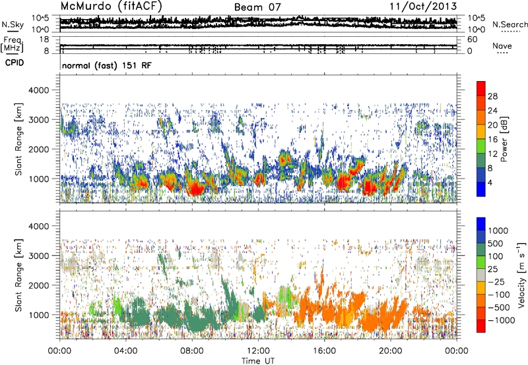The width and height of the screenshot is (528, 365).
Task: Click the 12:00 time tick label
Action: (x=258, y=351)
